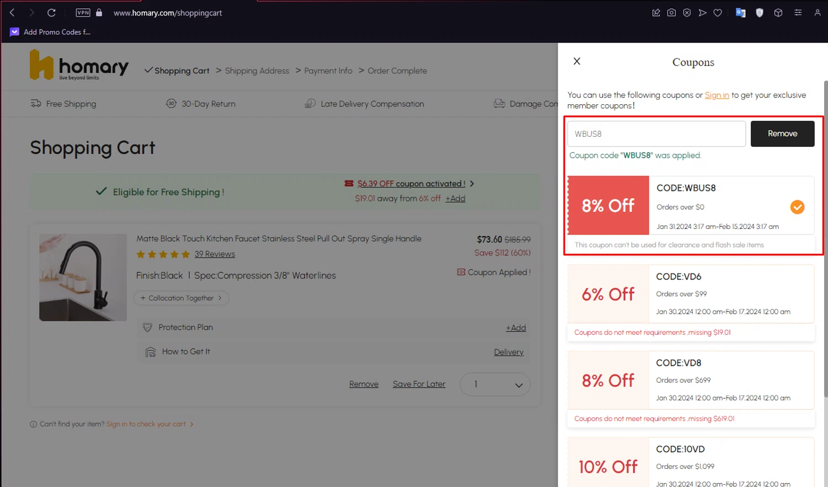The image size is (828, 487).
Task: Click the 30-Day Return icon
Action: point(171,104)
